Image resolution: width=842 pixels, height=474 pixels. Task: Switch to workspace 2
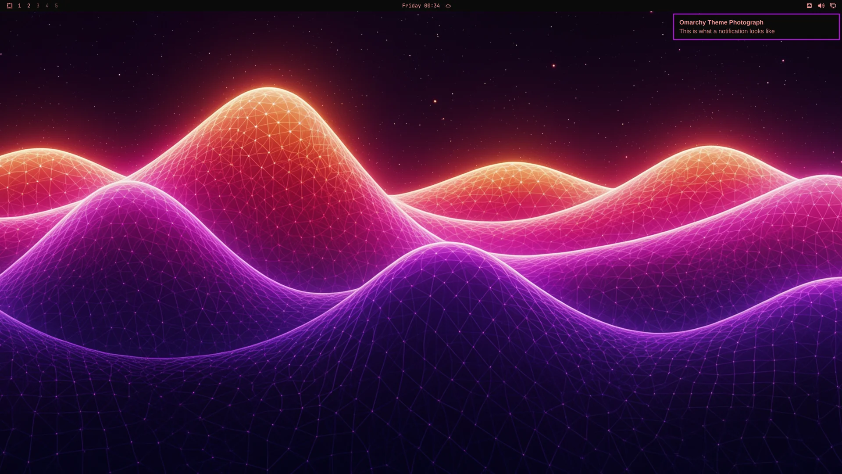click(29, 6)
